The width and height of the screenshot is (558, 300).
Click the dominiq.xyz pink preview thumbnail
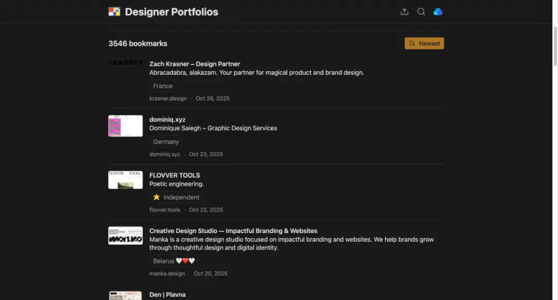(x=125, y=126)
